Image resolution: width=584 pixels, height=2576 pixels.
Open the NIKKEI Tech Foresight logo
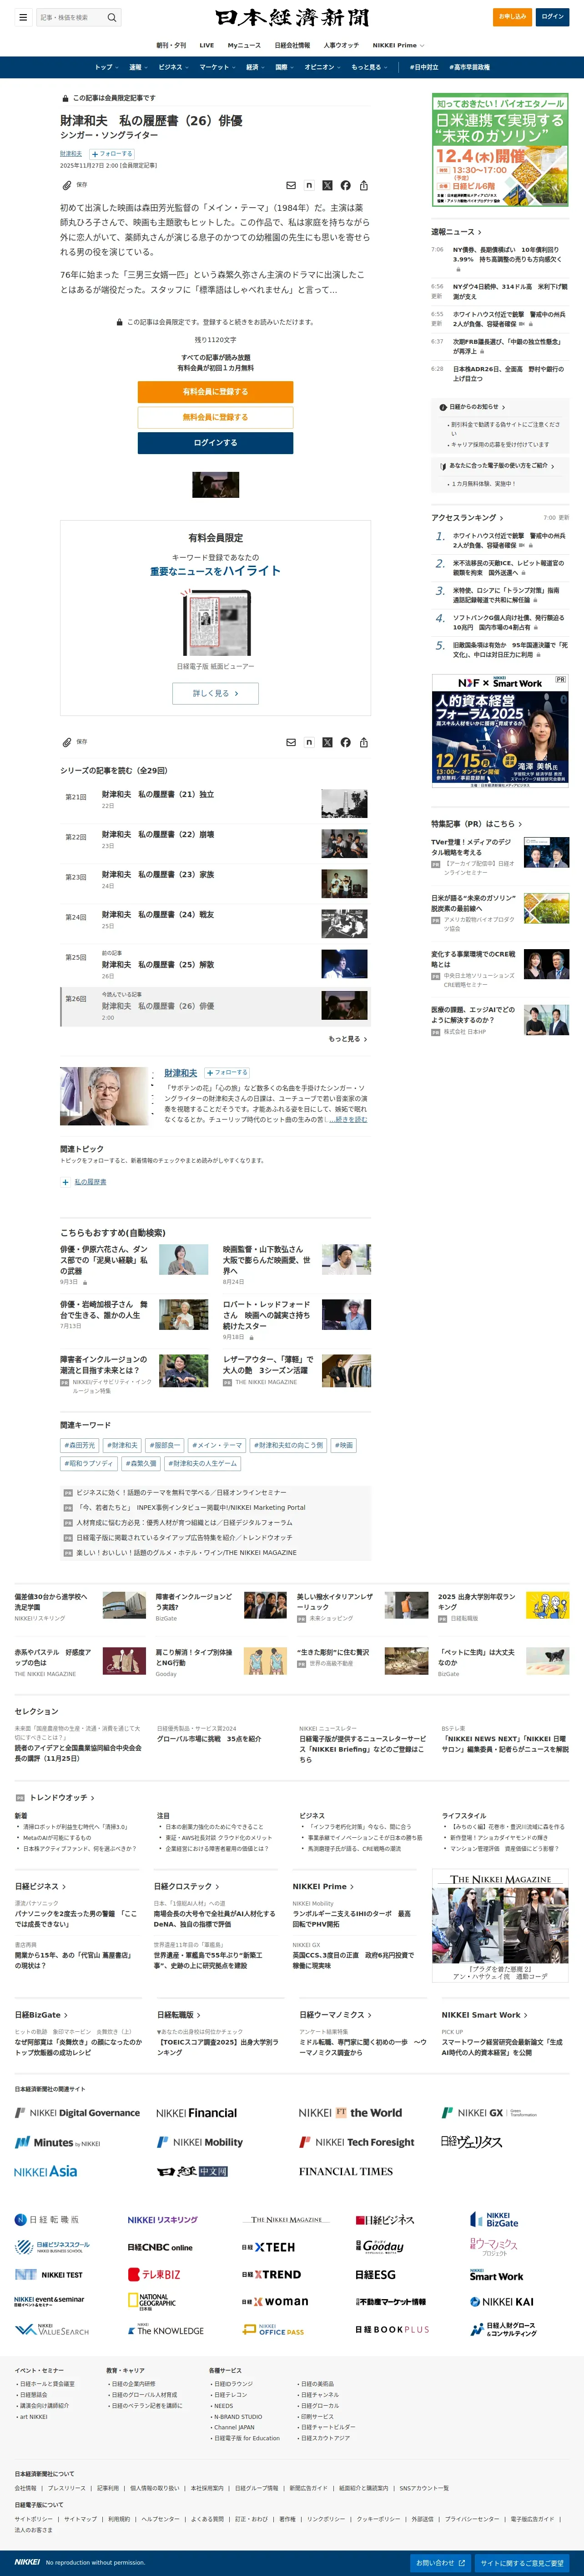pos(357,2142)
